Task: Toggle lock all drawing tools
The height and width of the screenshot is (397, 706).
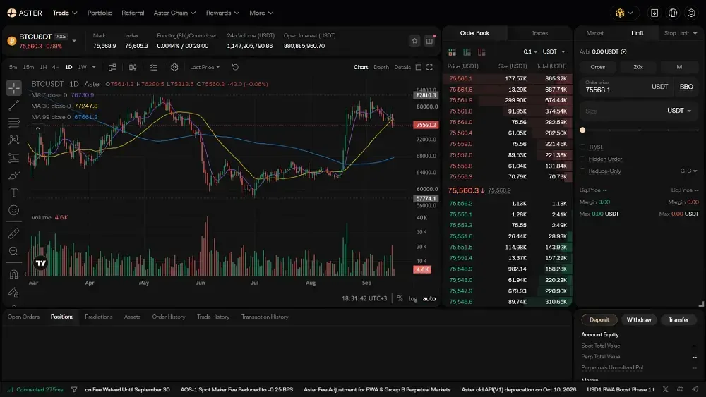Action: tap(14, 292)
